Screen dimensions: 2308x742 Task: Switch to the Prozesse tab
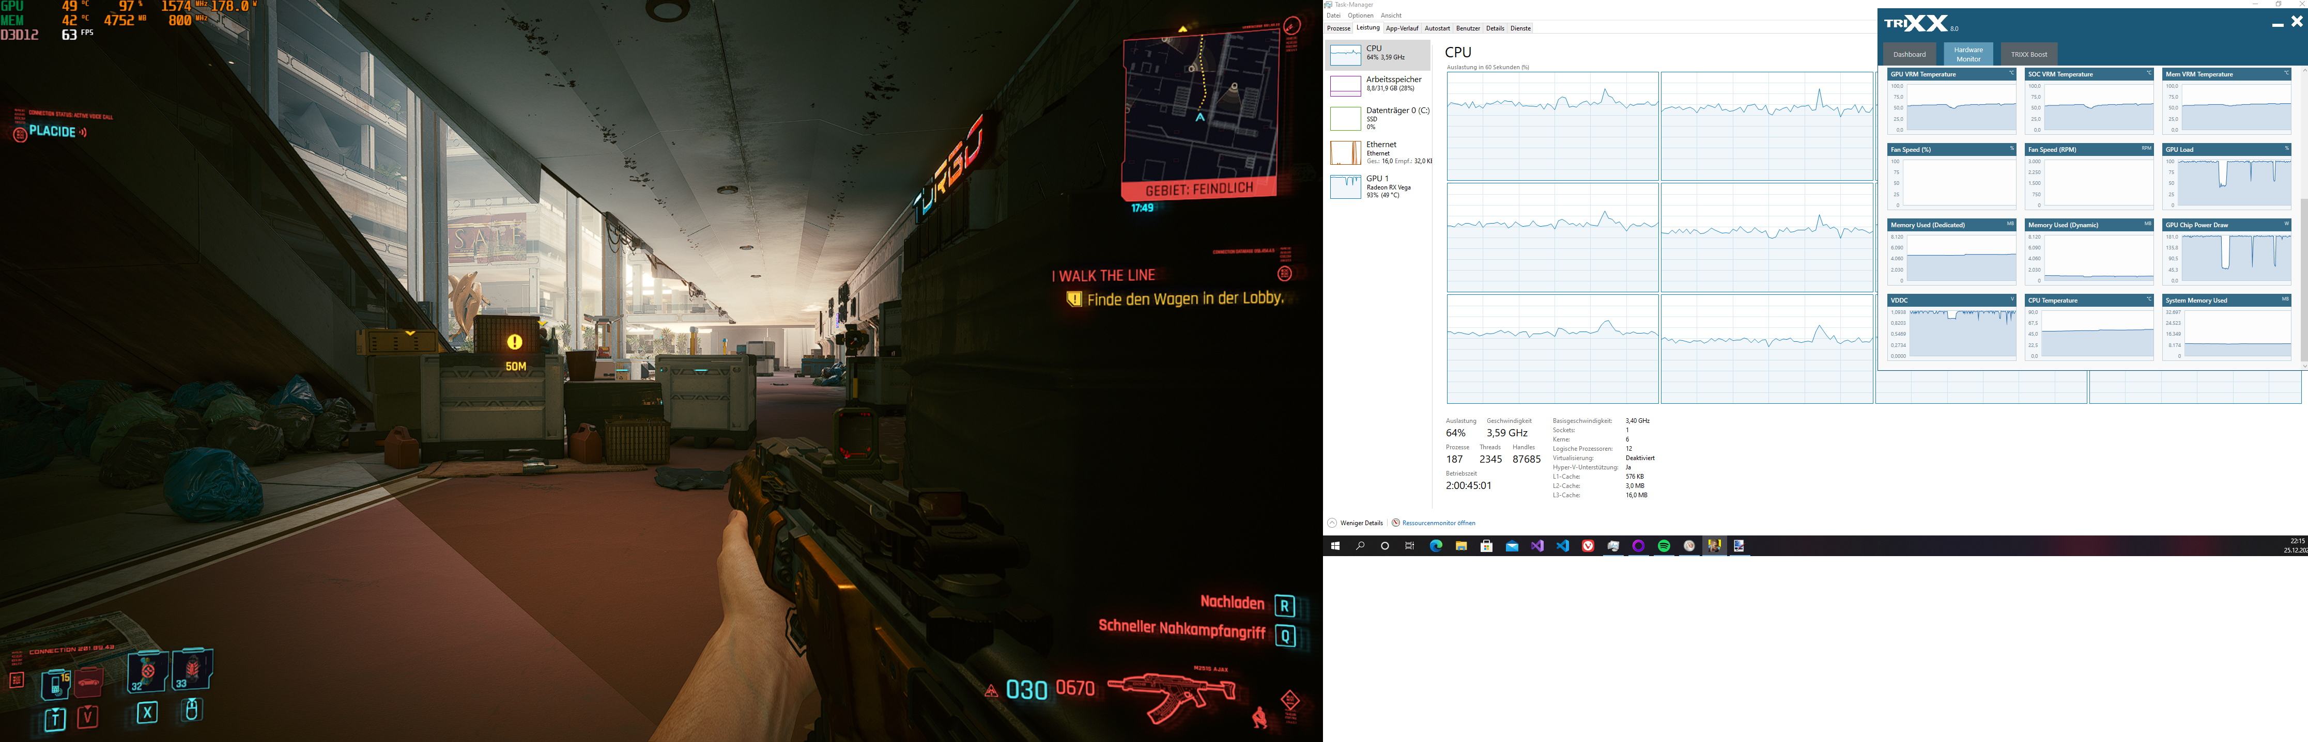[x=1338, y=28]
